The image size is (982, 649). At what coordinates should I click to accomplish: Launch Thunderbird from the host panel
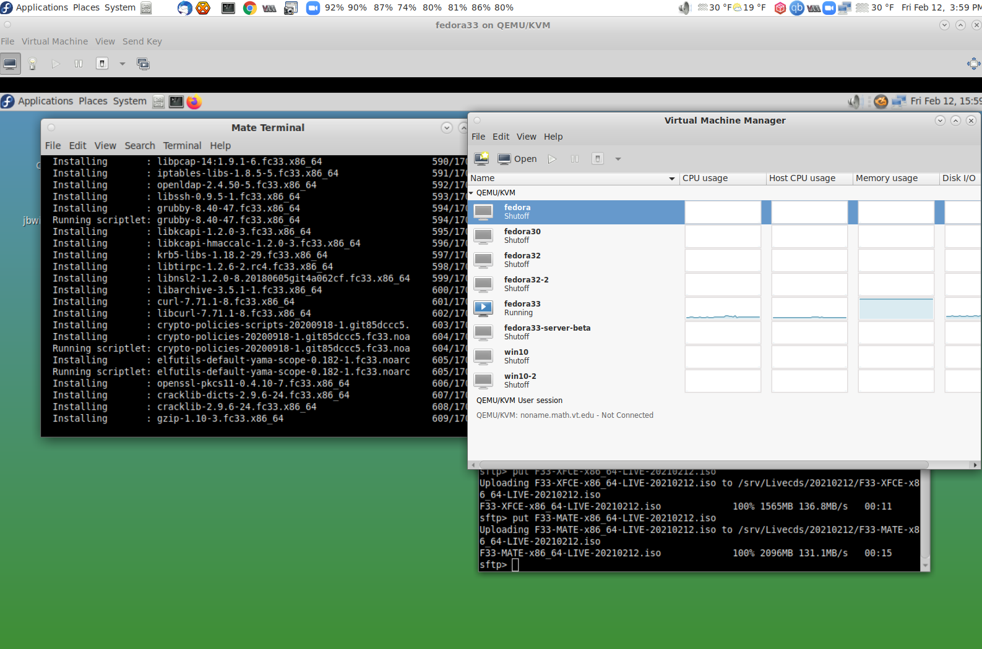pyautogui.click(x=184, y=8)
